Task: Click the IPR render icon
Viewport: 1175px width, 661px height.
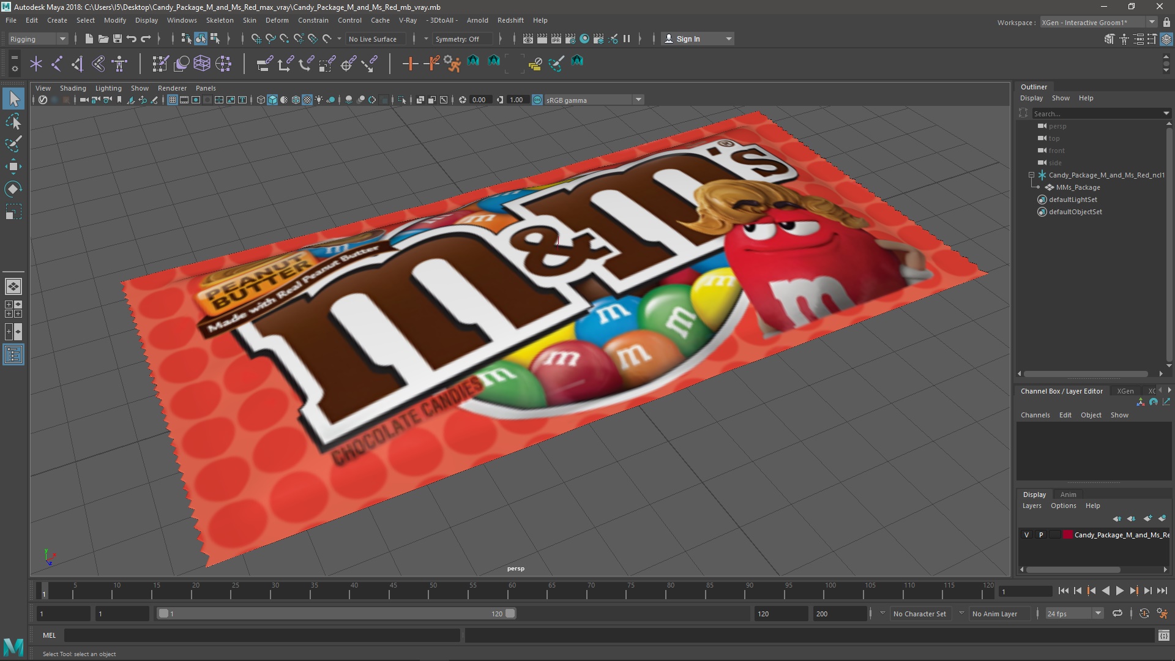Action: (556, 39)
